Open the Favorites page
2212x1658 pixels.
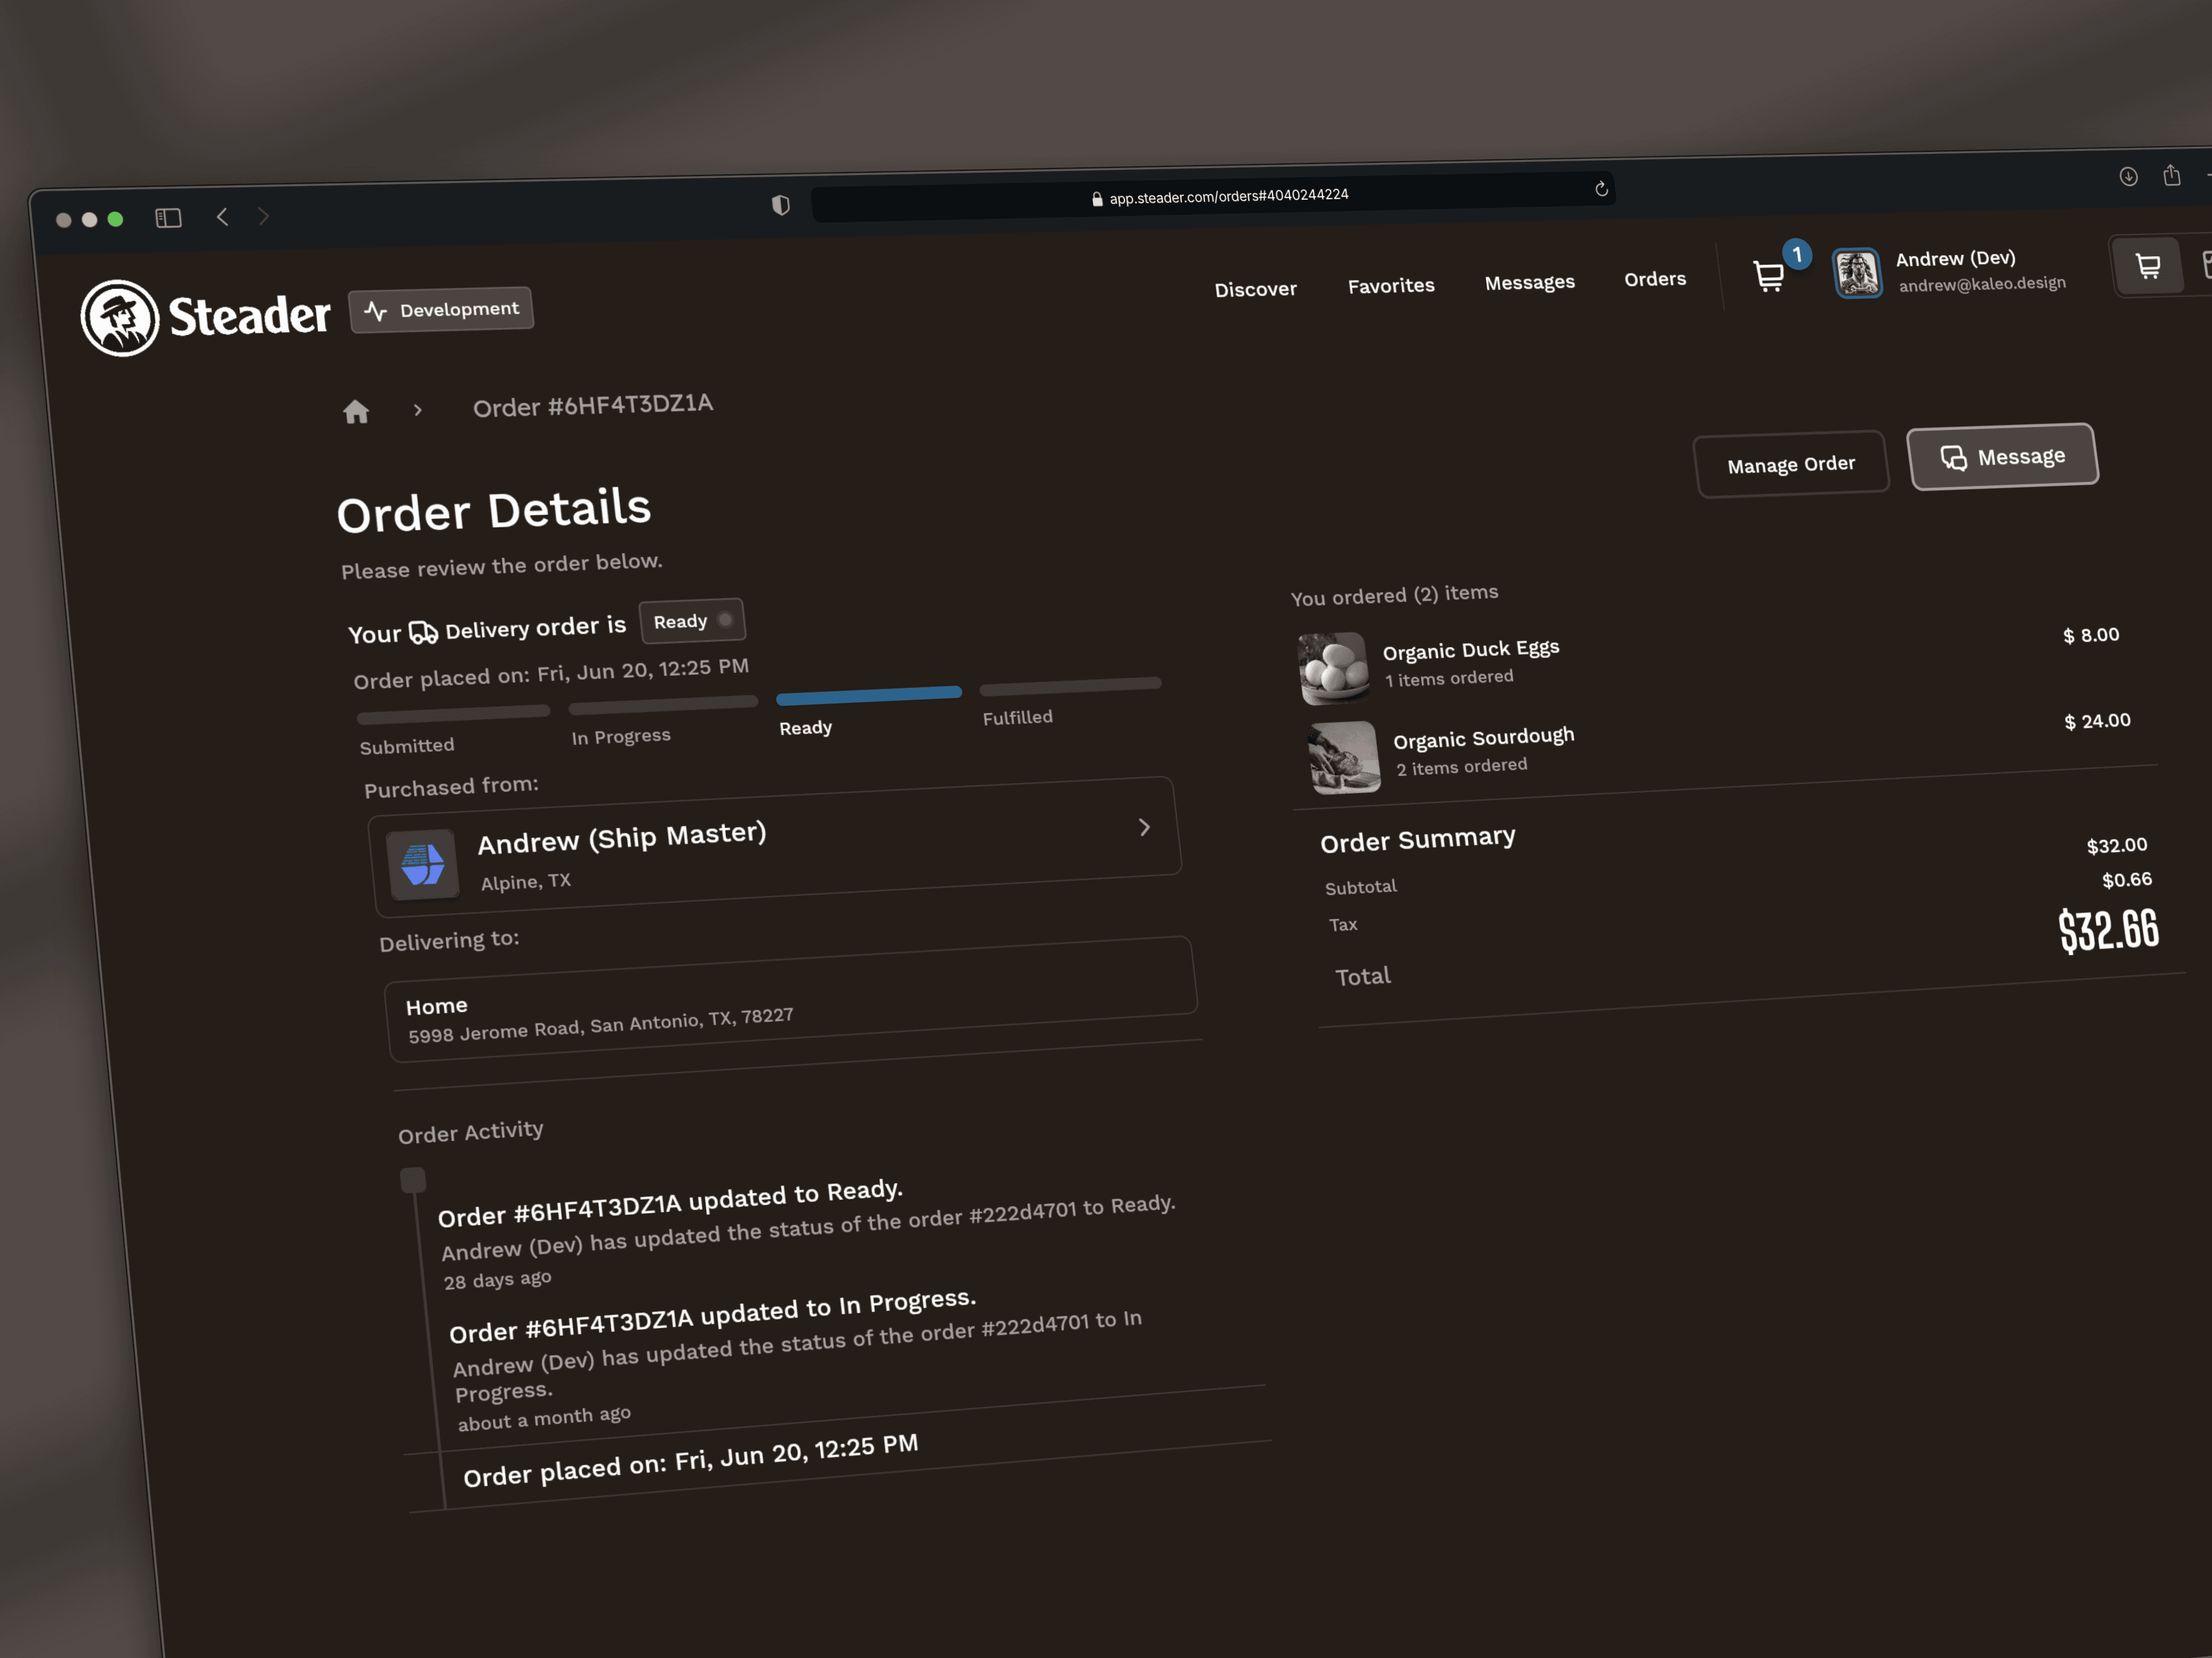[1390, 287]
